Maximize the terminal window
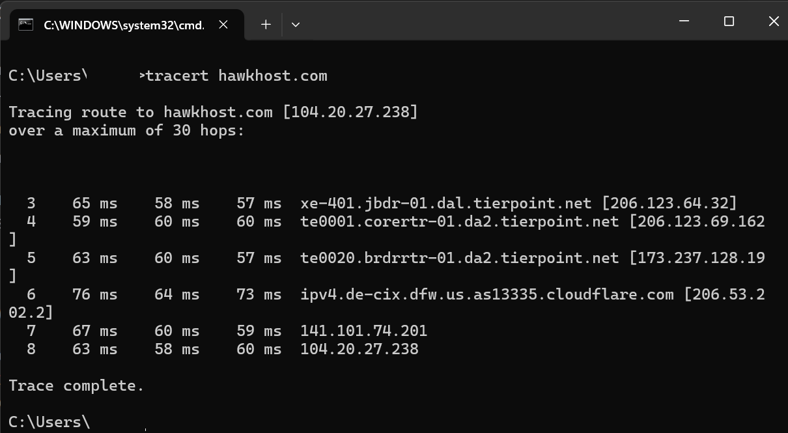 [x=729, y=21]
